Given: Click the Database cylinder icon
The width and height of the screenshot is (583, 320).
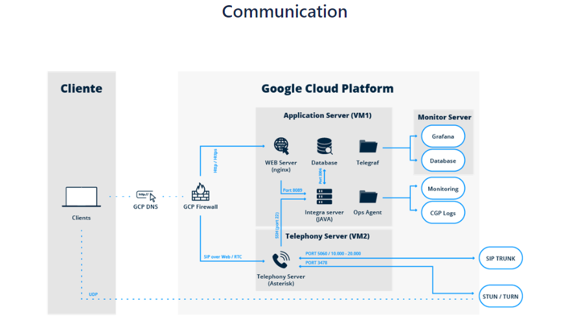Looking at the screenshot, I should point(325,146).
